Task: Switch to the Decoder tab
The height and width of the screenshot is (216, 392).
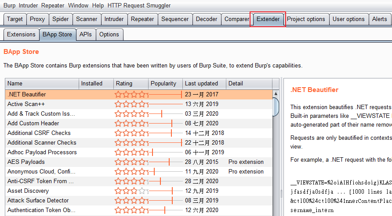Action: point(207,19)
